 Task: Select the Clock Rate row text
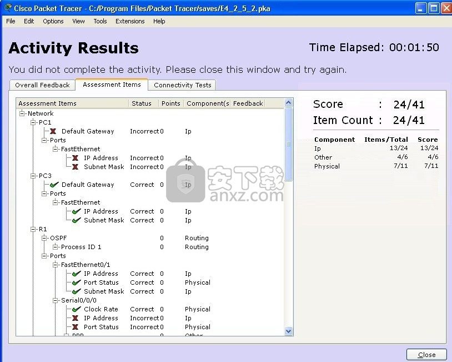tap(101, 309)
